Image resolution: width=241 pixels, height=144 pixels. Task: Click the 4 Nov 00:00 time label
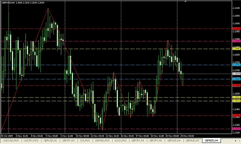pos(37,136)
